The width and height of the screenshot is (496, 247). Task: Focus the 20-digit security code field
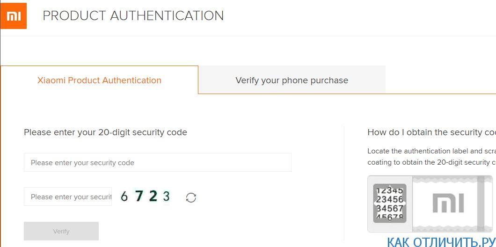157,163
